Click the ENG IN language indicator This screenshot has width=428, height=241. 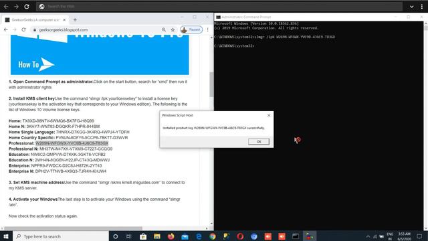(390, 236)
